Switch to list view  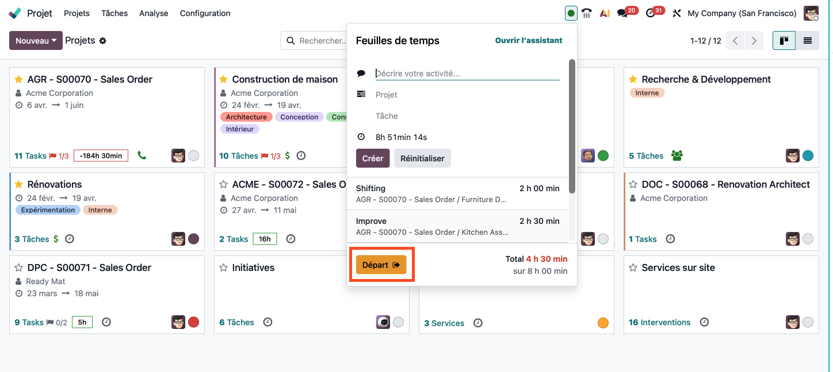click(808, 41)
